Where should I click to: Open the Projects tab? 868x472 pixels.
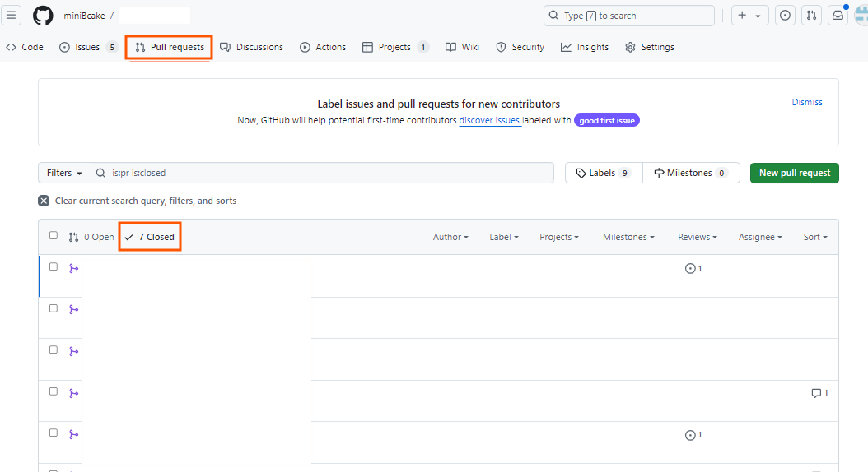(x=395, y=47)
